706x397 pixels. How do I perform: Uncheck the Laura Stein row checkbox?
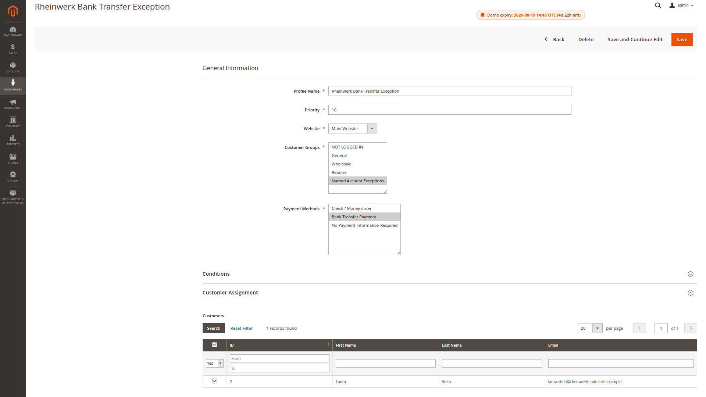(x=215, y=381)
